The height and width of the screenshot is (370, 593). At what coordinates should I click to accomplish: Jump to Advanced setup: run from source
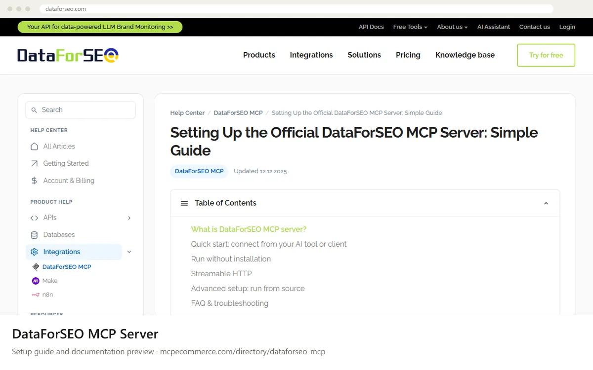[248, 289]
